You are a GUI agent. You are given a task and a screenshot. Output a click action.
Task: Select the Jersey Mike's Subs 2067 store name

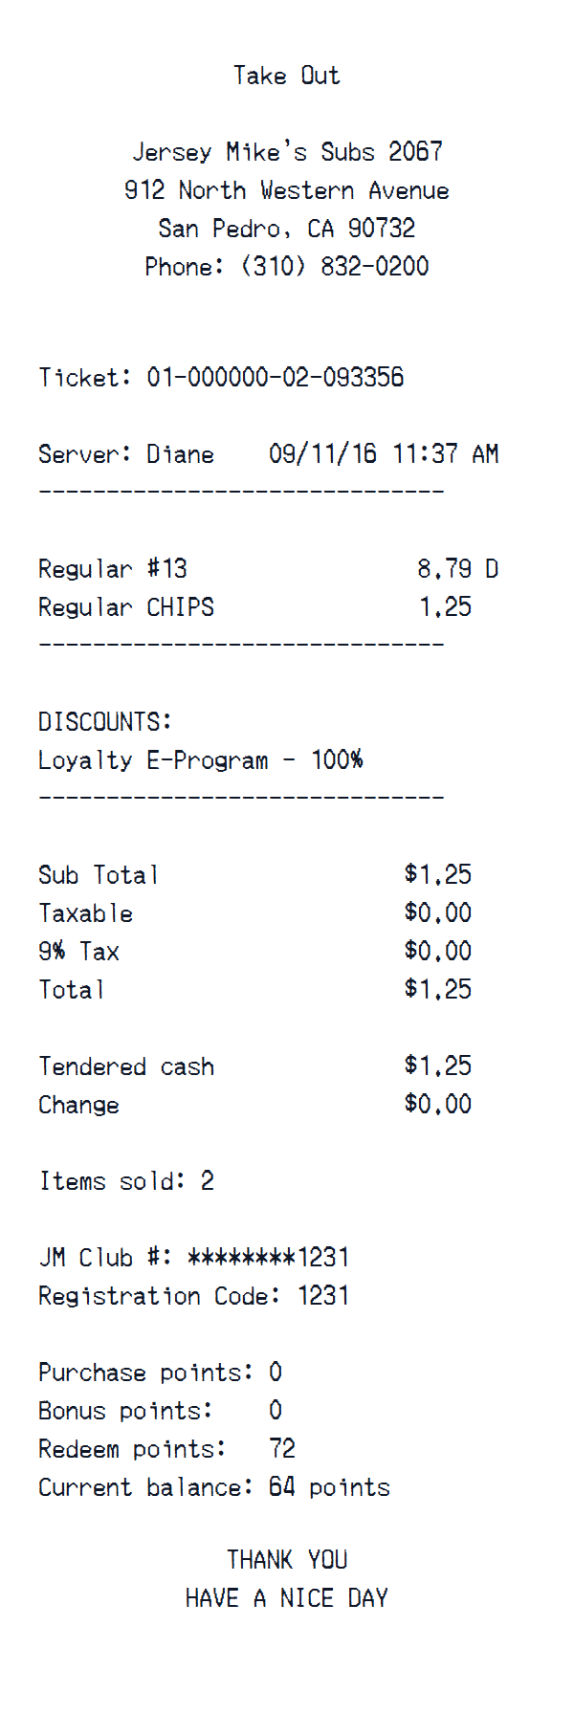coord(286,152)
